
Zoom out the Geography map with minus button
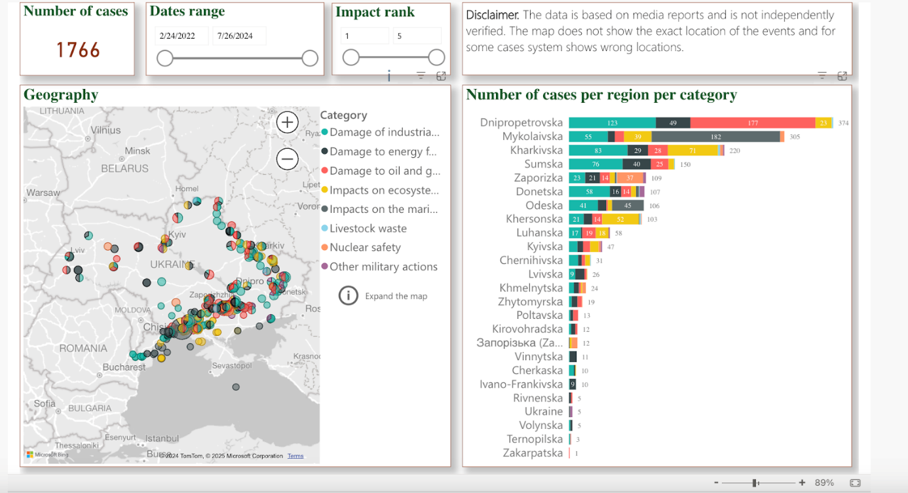pos(288,158)
